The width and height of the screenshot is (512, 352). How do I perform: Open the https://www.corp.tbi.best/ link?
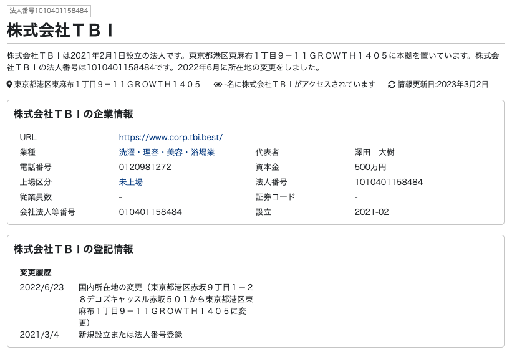click(170, 137)
